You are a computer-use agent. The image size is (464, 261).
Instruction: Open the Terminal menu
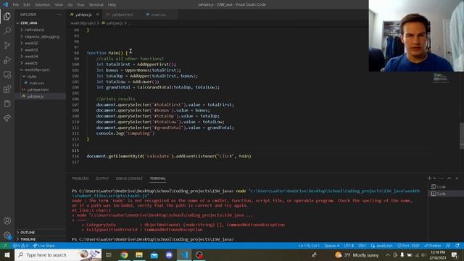96,5
